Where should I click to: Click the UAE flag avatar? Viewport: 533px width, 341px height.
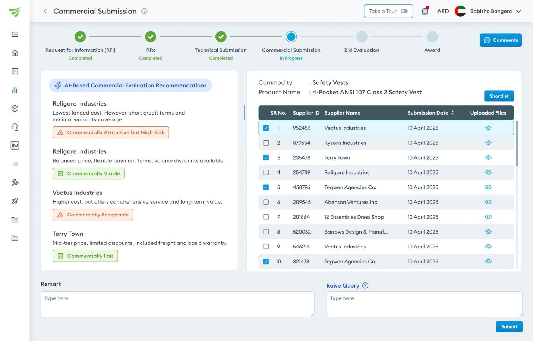pos(460,11)
